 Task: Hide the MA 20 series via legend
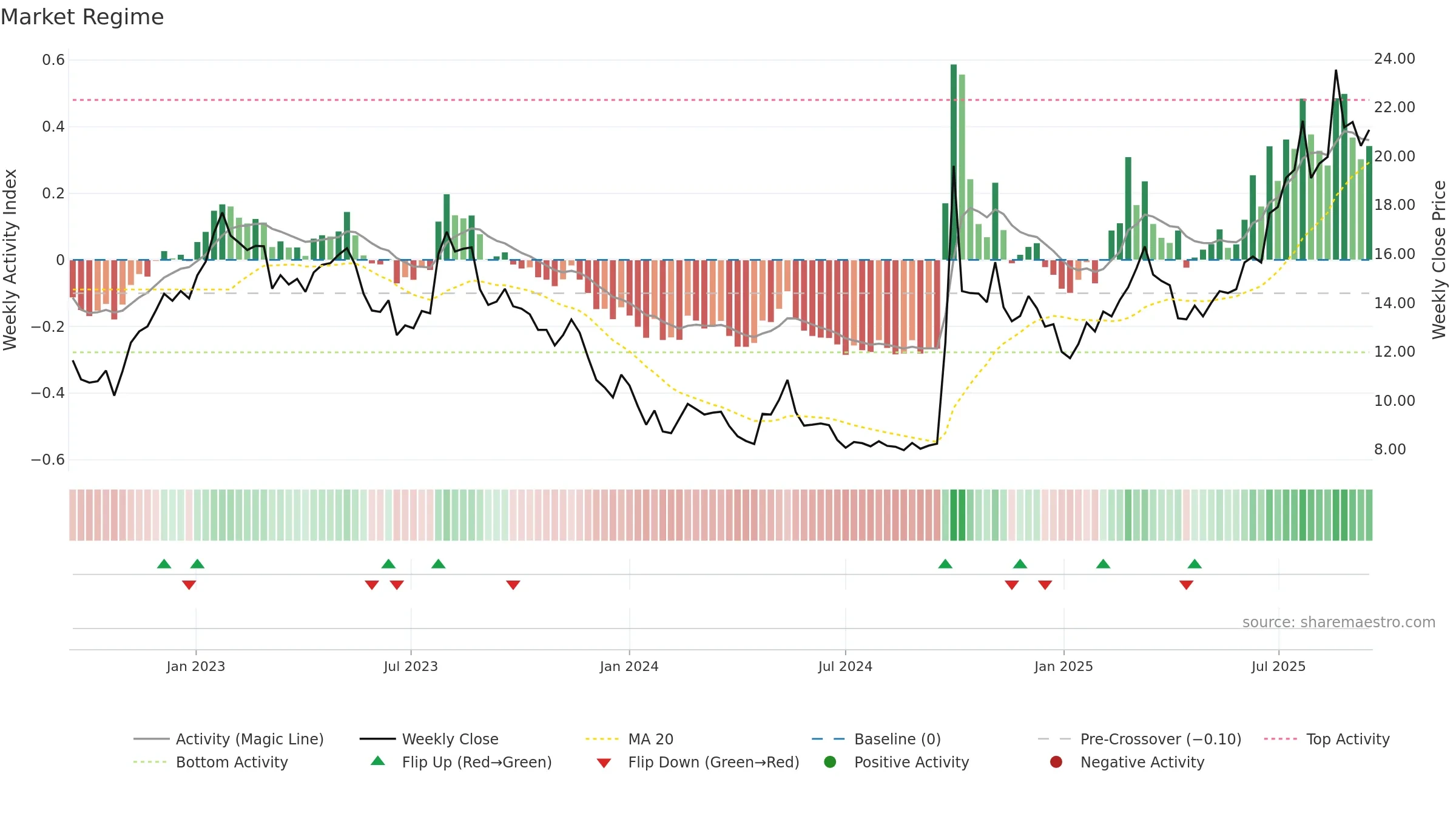(x=629, y=739)
